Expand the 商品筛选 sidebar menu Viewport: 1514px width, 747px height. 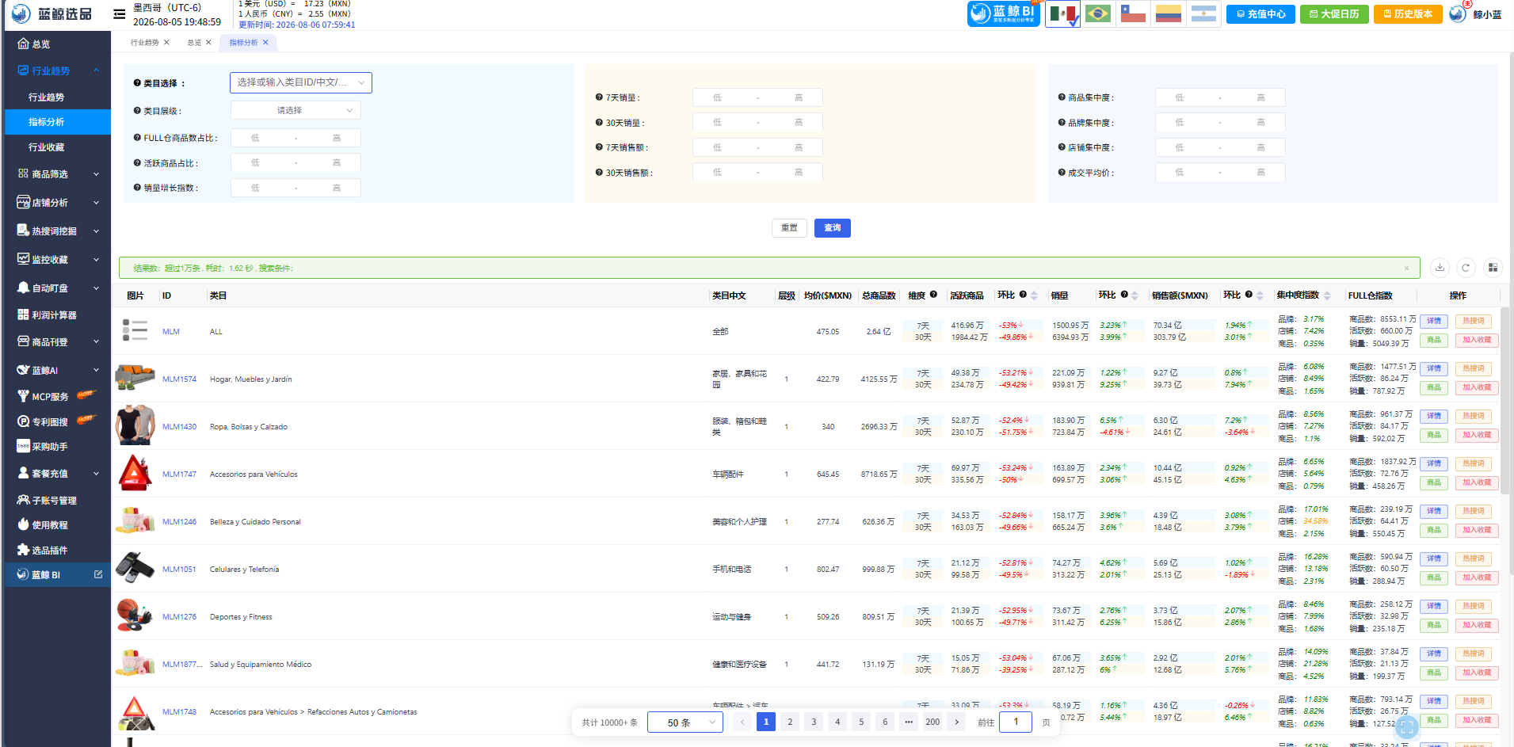pyautogui.click(x=57, y=174)
